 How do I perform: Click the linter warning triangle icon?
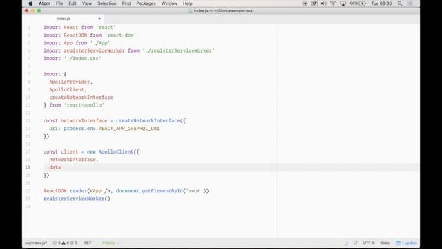64,243
